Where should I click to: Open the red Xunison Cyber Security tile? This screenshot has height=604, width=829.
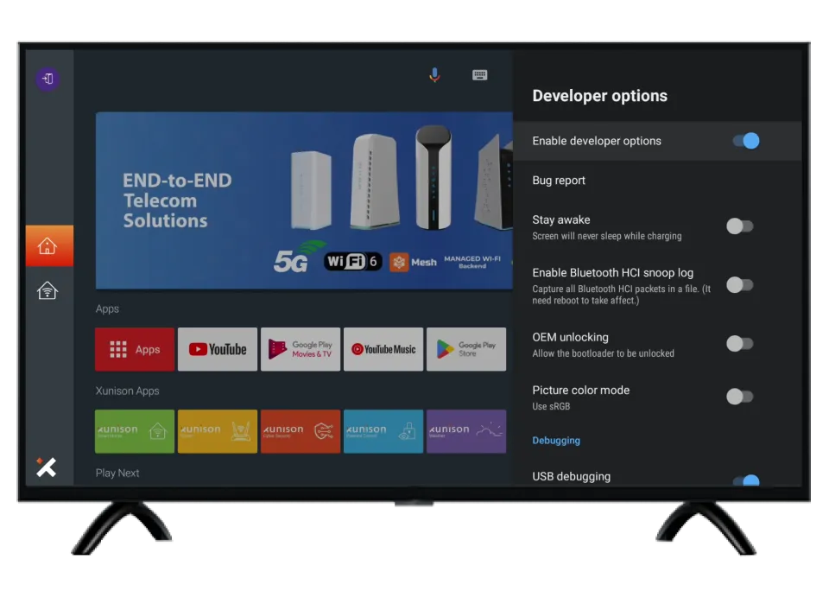pos(301,431)
